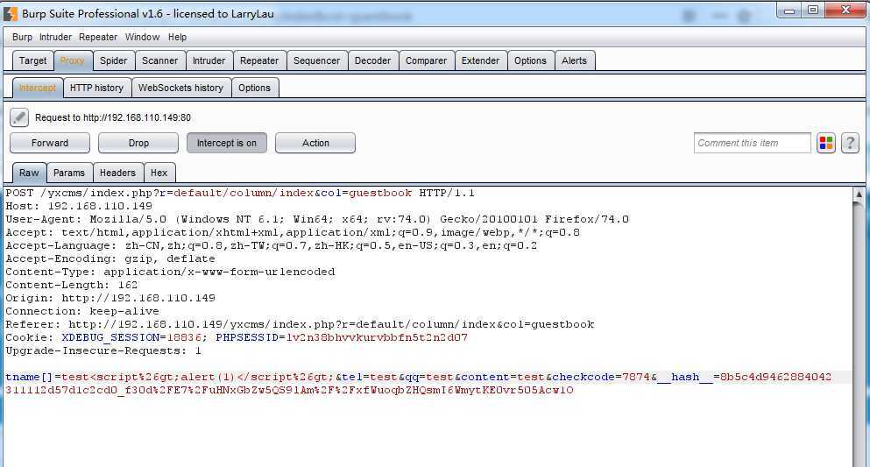Forward the intercepted request
870x467 pixels.
[x=50, y=143]
